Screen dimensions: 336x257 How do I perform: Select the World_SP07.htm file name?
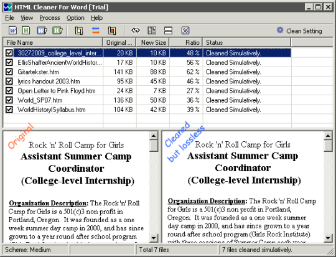(40, 100)
